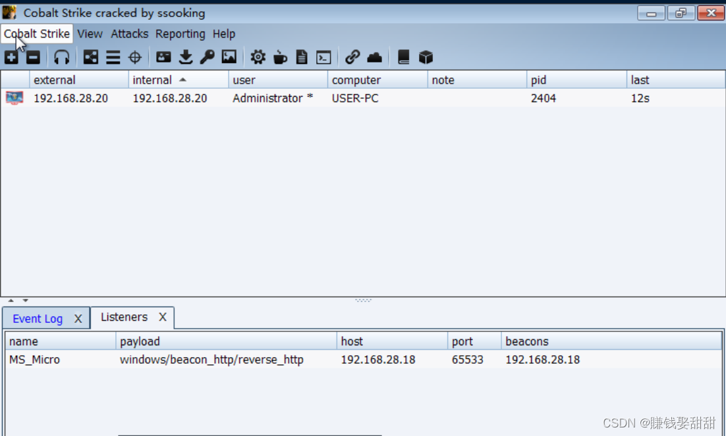Switch to pivot graph view icon
The width and height of the screenshot is (726, 436).
point(91,57)
